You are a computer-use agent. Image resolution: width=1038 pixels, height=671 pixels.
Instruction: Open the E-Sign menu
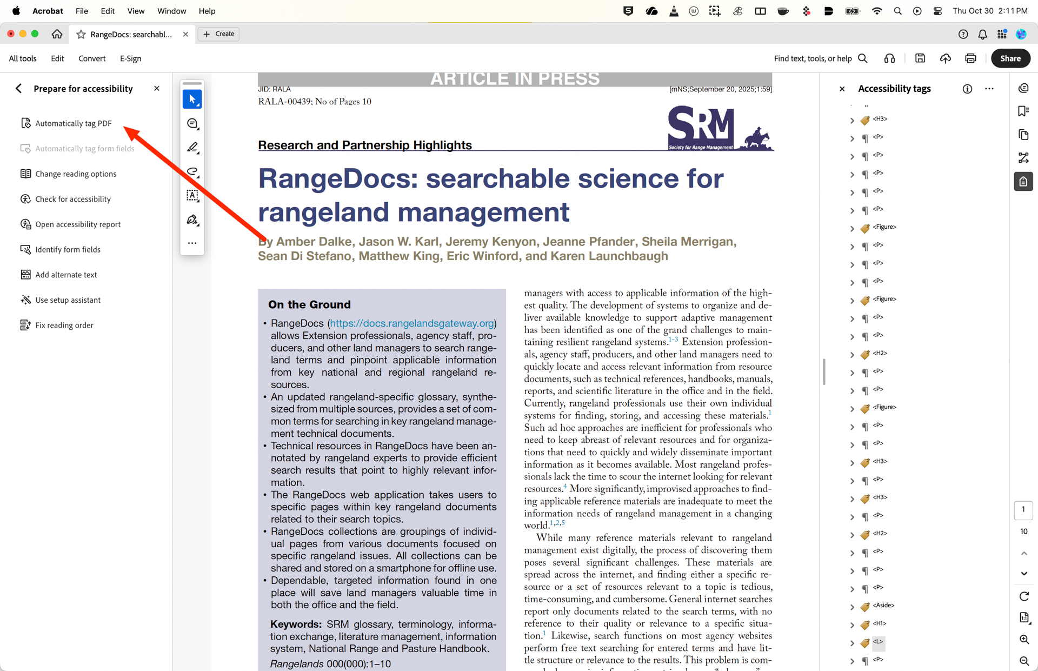click(130, 58)
